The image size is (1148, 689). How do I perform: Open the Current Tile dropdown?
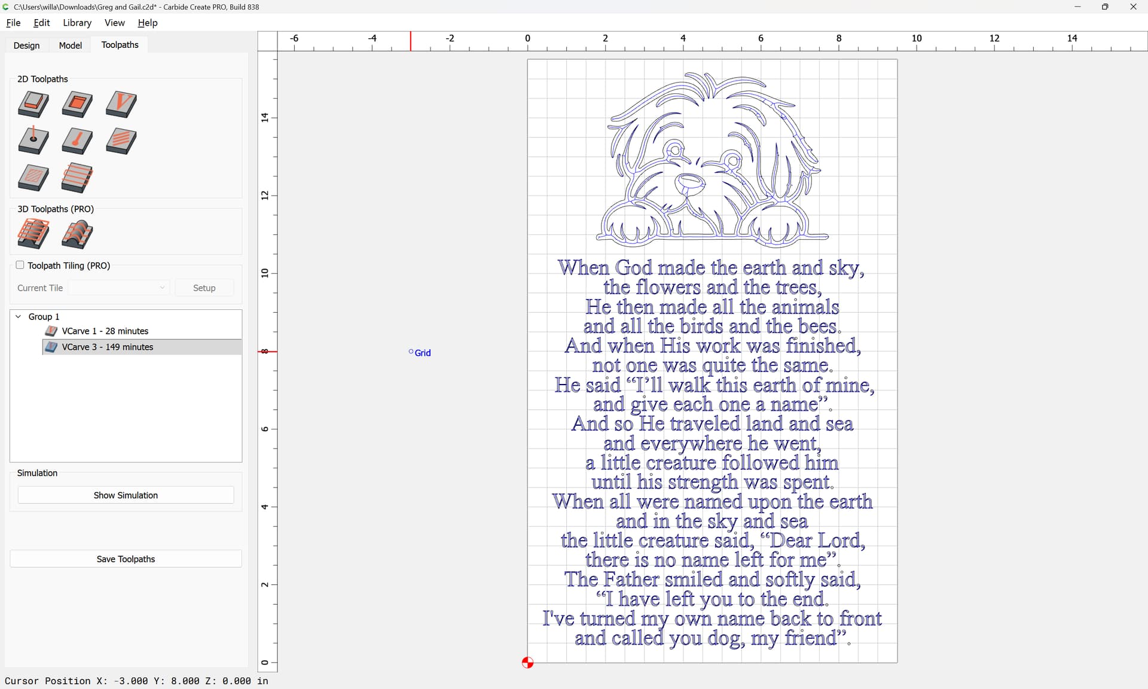click(x=119, y=288)
